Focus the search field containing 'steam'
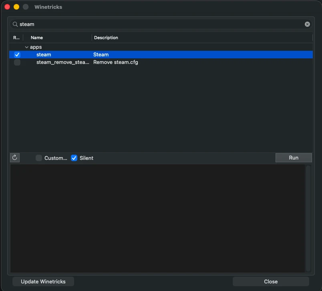 [160, 24]
